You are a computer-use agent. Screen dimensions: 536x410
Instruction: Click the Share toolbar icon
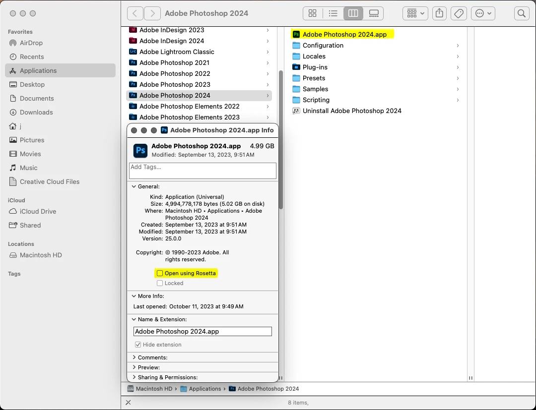click(x=439, y=13)
